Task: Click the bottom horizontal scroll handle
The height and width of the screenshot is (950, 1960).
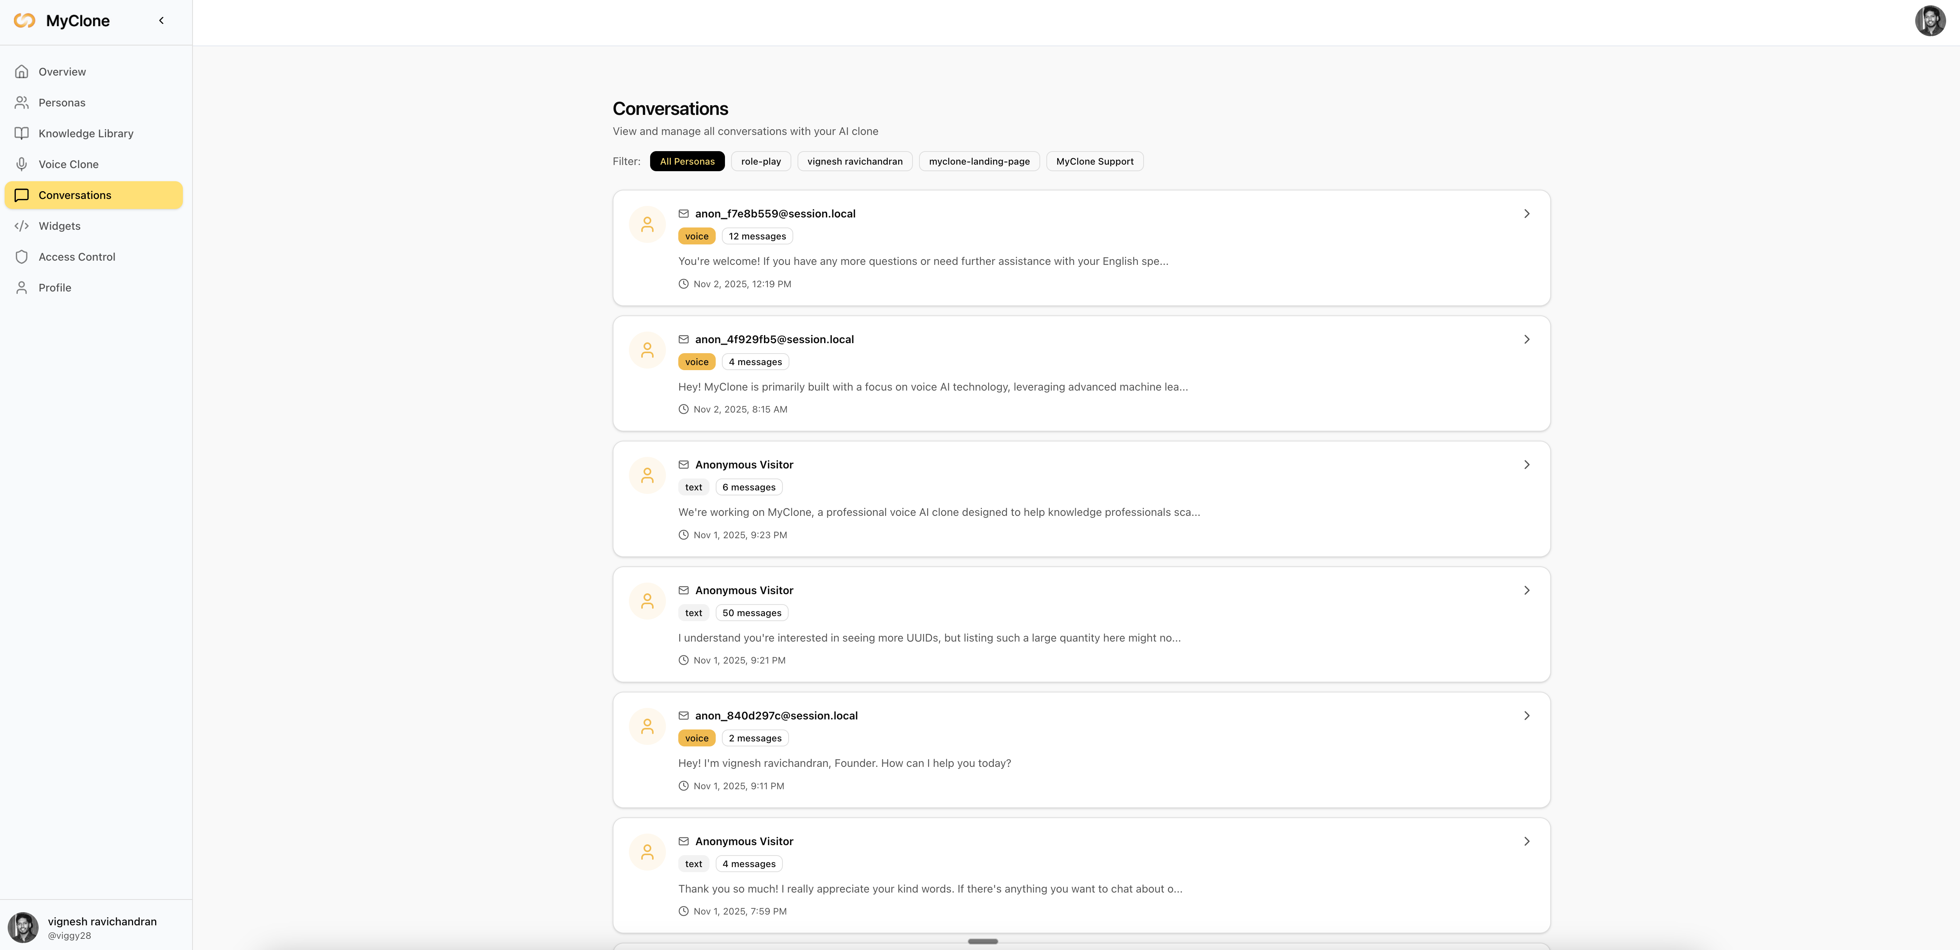Action: point(982,941)
